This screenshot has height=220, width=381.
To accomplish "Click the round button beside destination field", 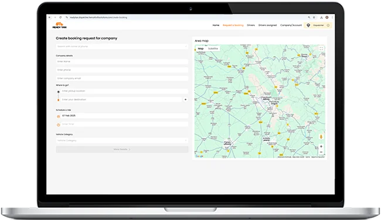I will (185, 99).
